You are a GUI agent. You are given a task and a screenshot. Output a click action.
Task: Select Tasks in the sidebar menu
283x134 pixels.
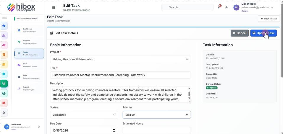coord(29,53)
